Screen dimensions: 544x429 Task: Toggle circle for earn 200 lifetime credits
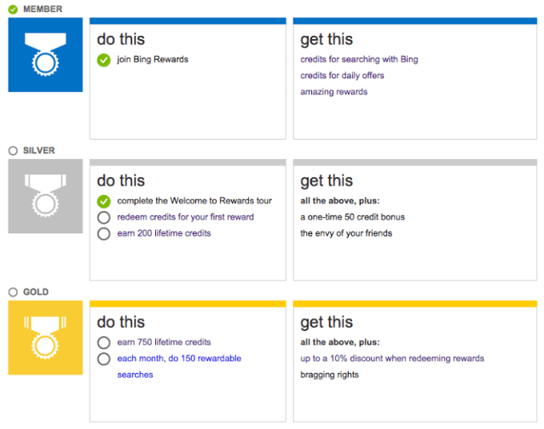pyautogui.click(x=104, y=234)
